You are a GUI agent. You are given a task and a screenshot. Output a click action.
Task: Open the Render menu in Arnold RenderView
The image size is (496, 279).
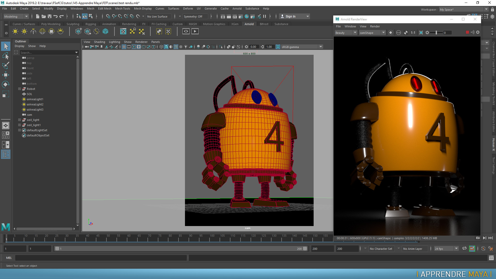tap(375, 26)
